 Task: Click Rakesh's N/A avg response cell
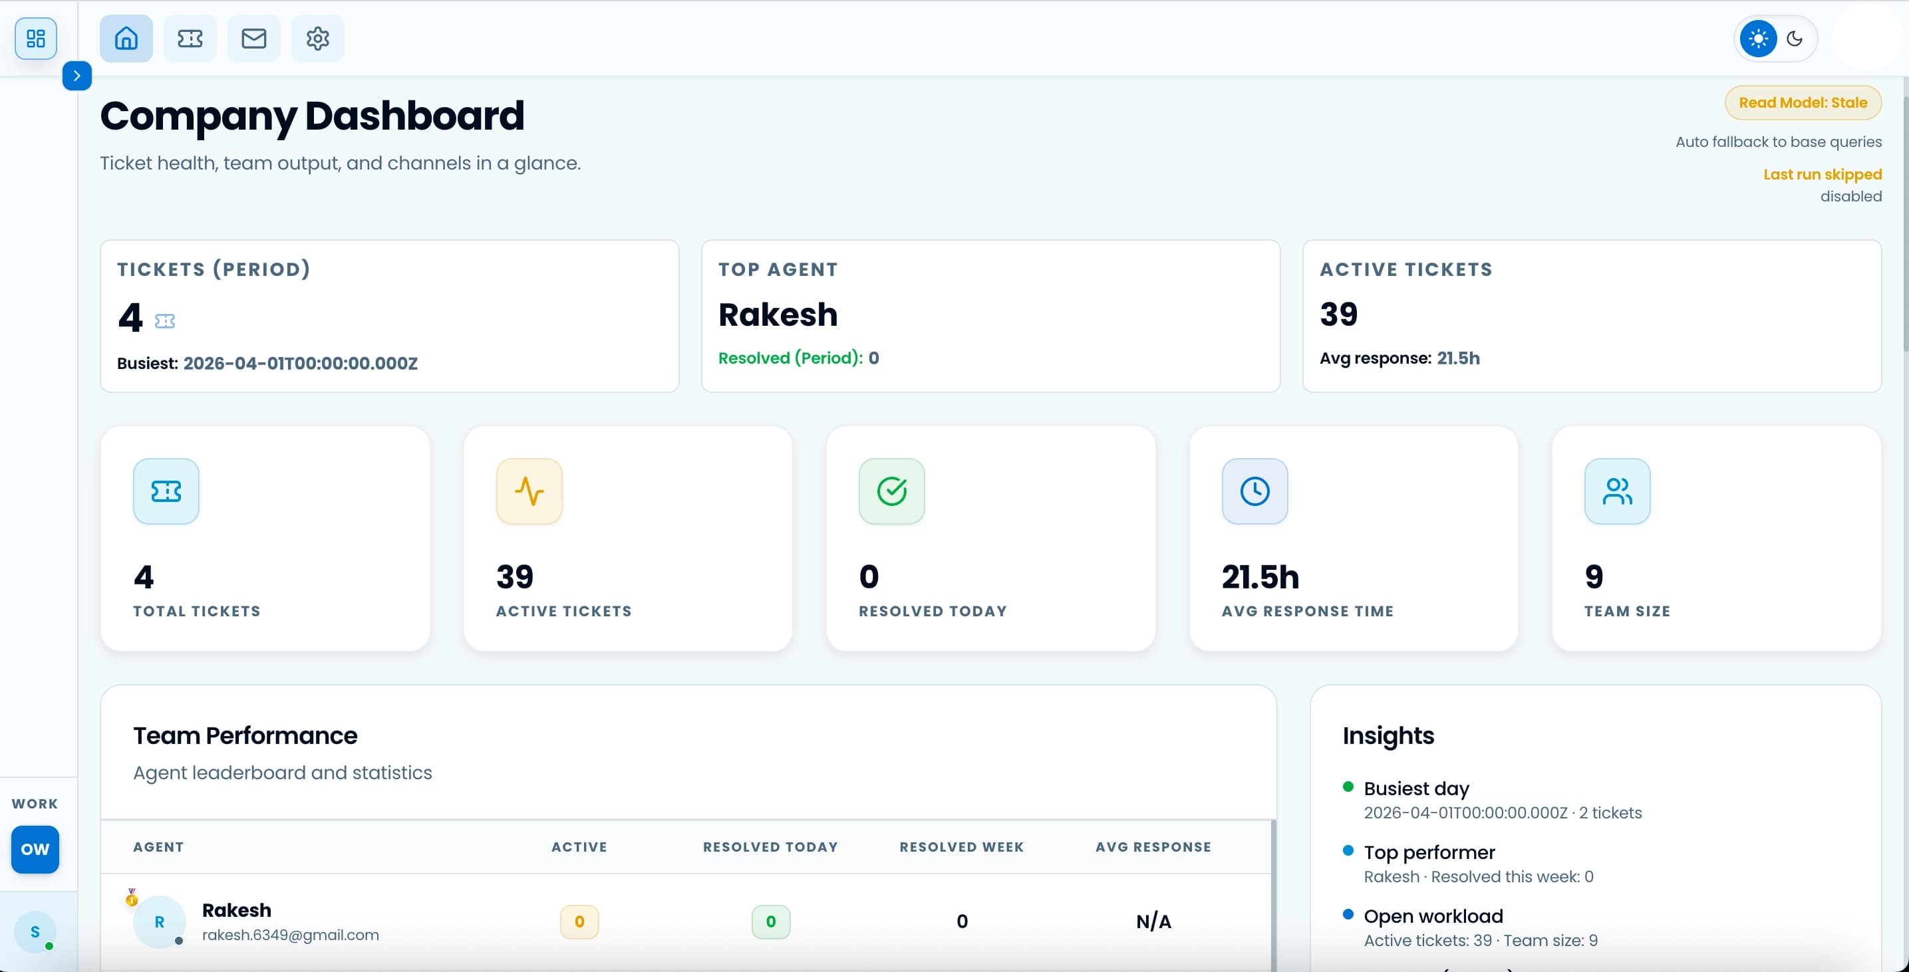point(1153,921)
